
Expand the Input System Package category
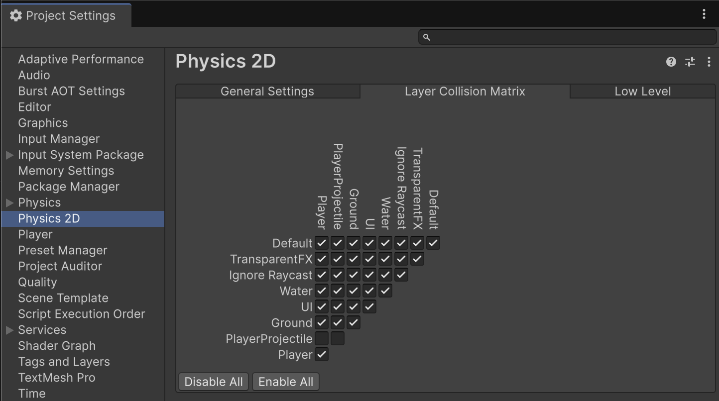9,155
